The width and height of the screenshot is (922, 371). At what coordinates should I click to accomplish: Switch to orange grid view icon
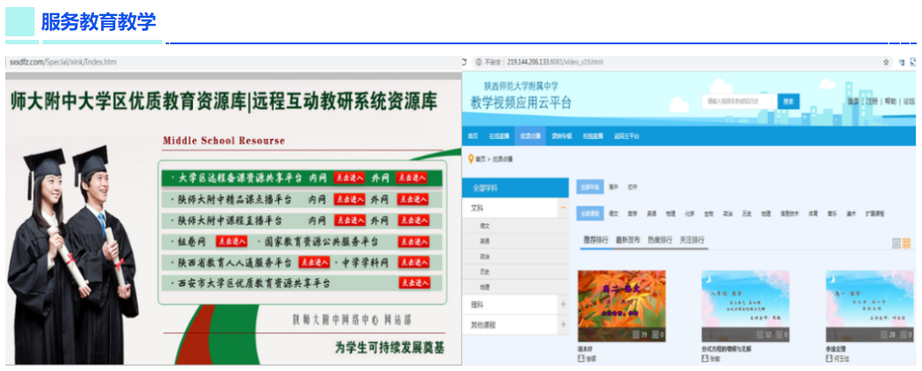(x=906, y=243)
